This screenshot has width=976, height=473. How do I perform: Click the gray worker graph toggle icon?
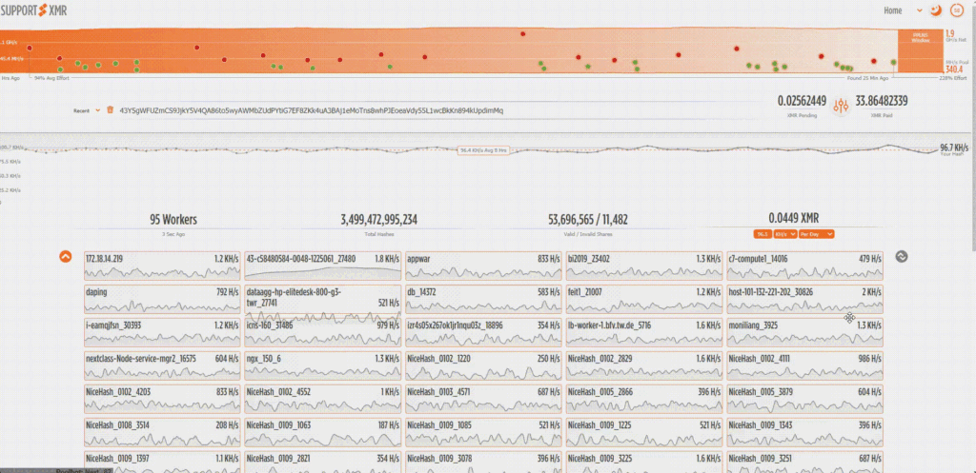(x=902, y=256)
